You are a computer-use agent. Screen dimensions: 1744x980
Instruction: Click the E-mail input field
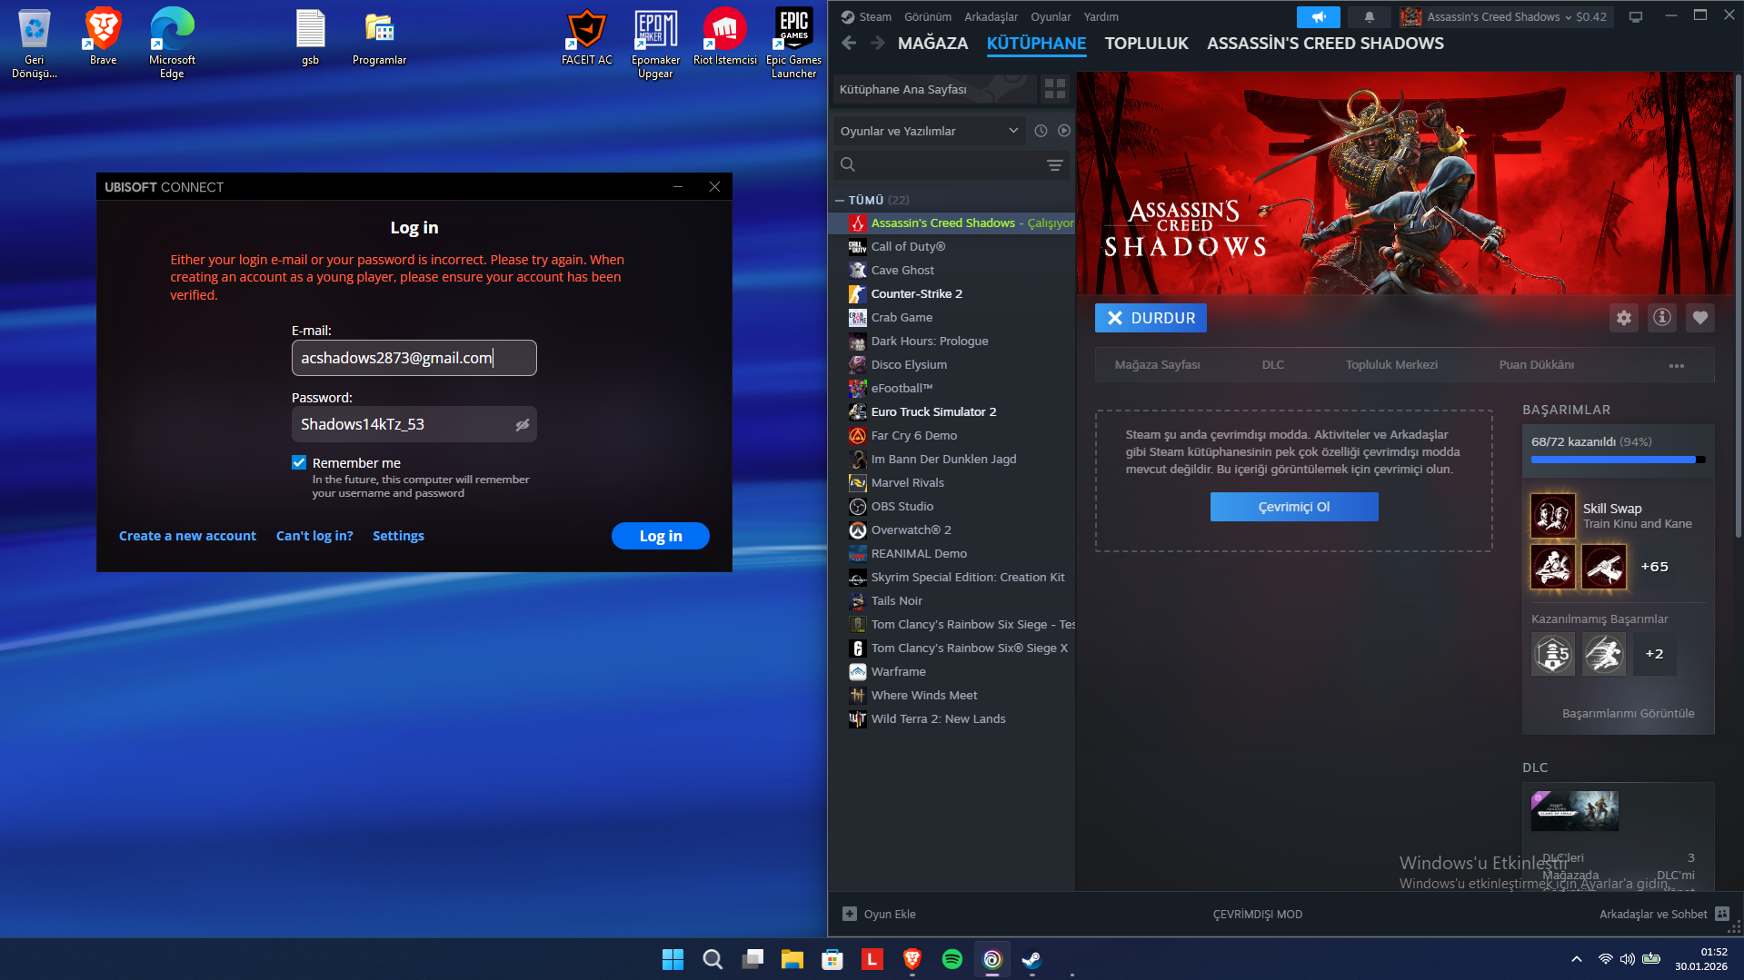[414, 358]
